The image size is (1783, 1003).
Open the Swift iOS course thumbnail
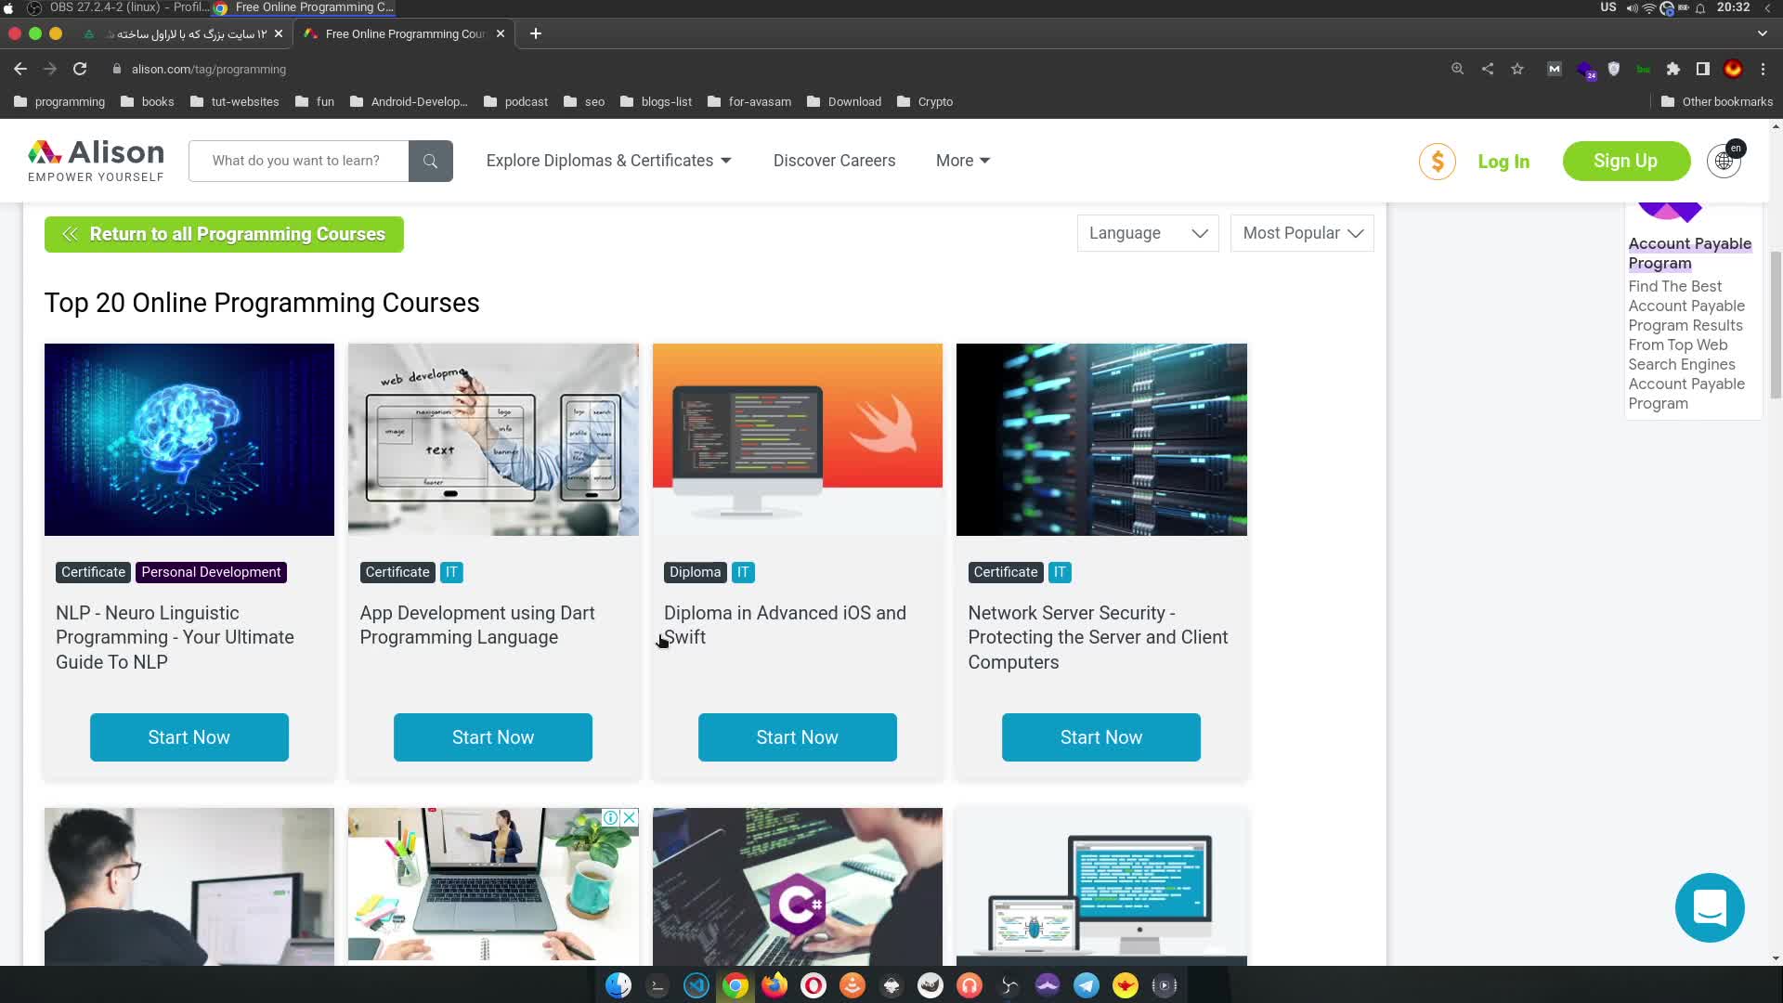pyautogui.click(x=797, y=439)
